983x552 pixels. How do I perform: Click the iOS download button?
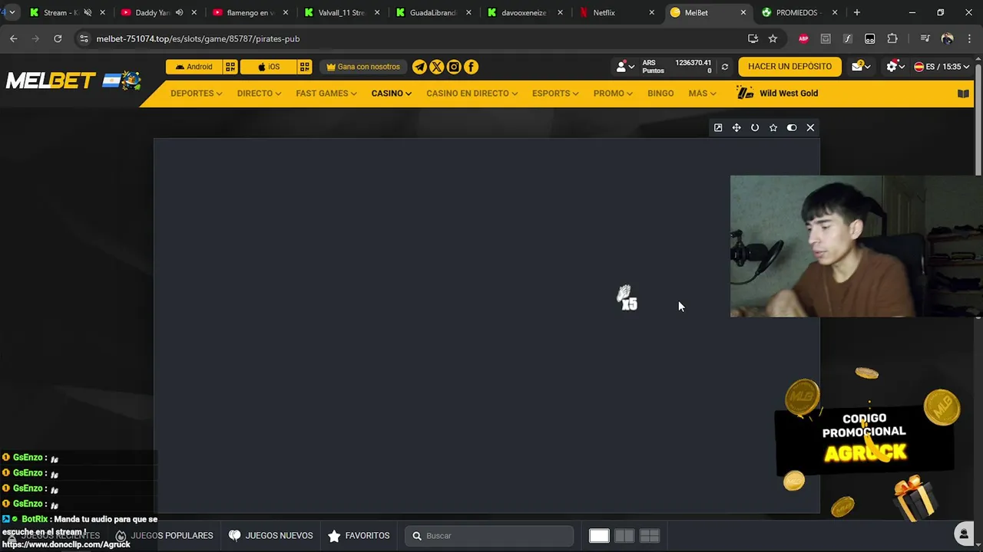[x=269, y=67]
